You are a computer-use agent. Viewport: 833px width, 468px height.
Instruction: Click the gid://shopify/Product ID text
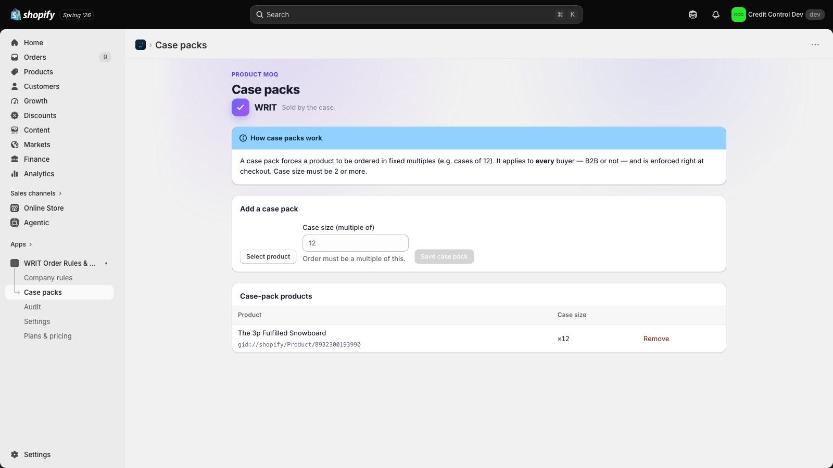pos(299,345)
